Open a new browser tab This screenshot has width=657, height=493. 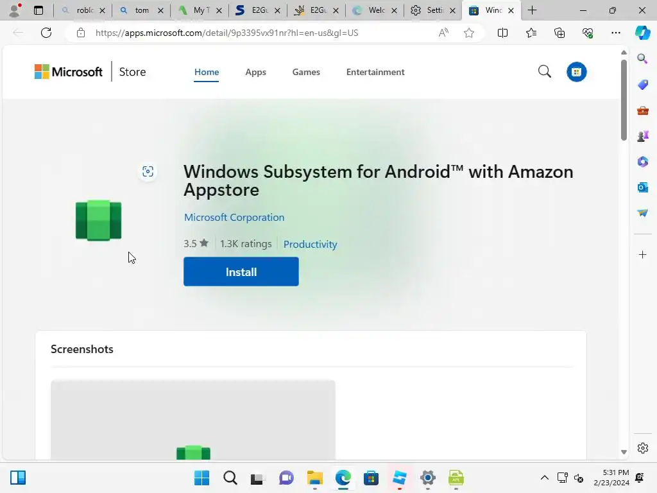pos(532,10)
